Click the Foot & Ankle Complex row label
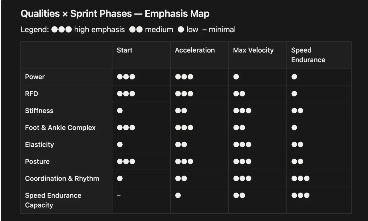This screenshot has height=221, width=368. 60,128
